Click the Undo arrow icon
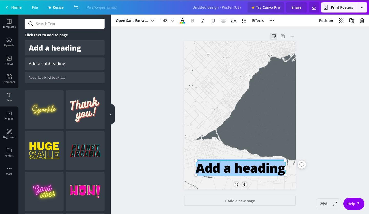The height and width of the screenshot is (214, 369). tap(76, 7)
